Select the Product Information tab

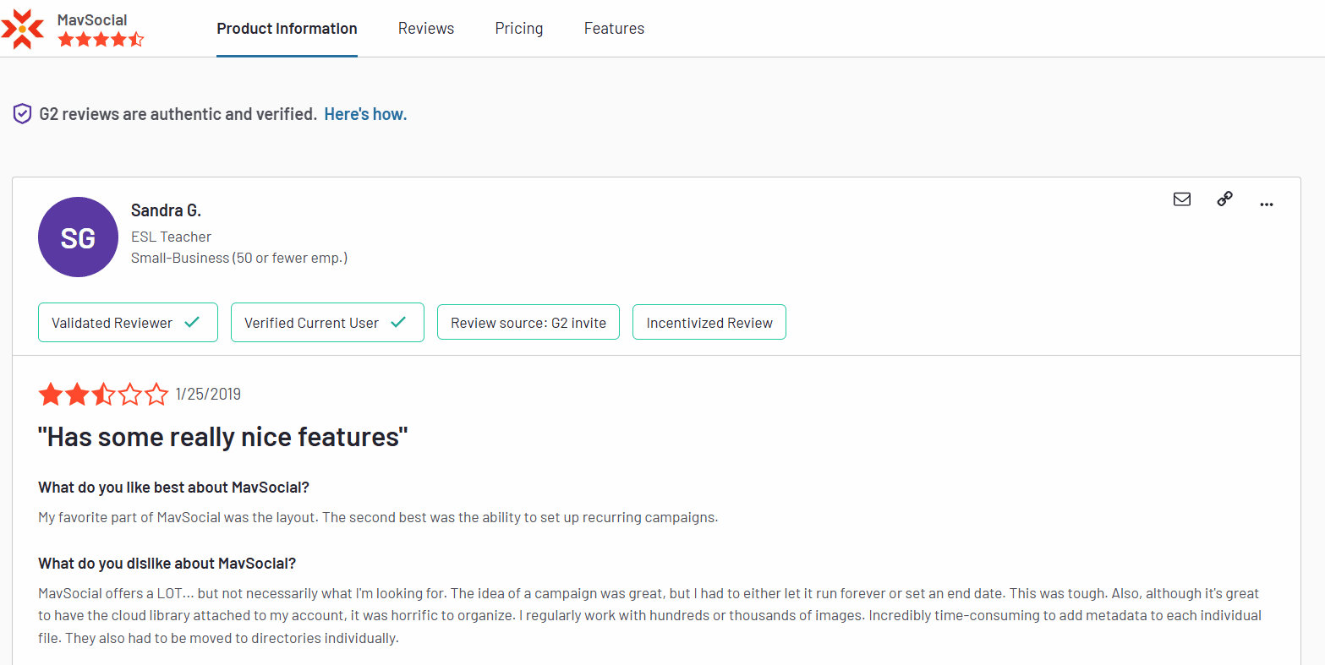click(287, 29)
